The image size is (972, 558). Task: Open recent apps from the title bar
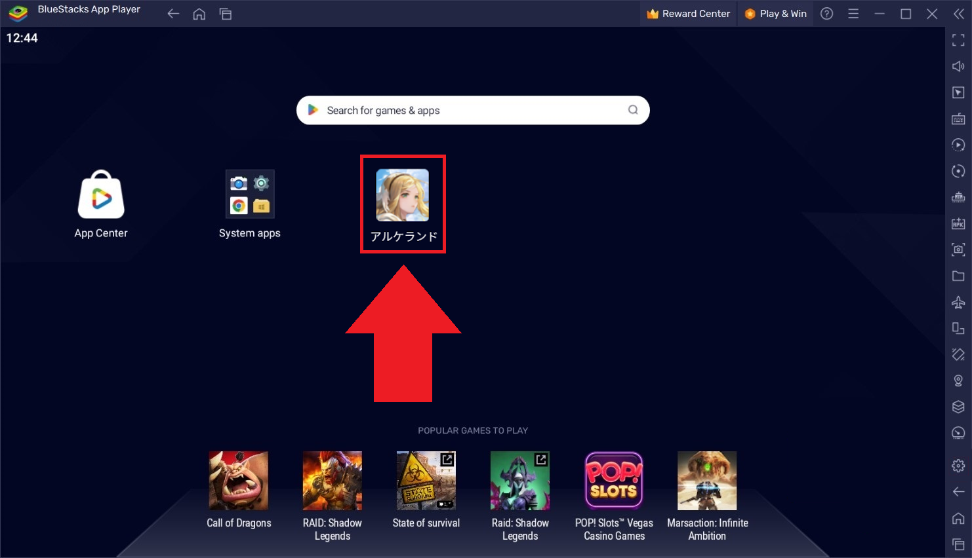coord(226,14)
